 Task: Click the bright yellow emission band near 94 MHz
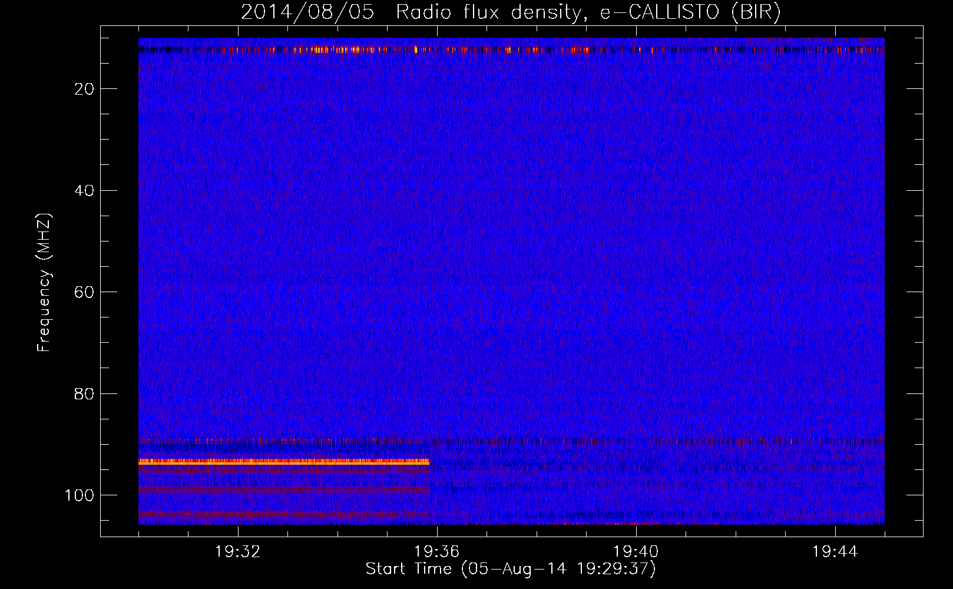click(x=284, y=462)
